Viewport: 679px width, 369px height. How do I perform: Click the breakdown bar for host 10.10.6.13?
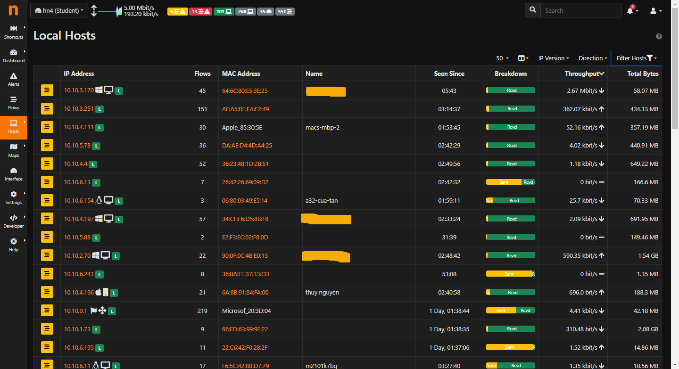[x=510, y=182]
